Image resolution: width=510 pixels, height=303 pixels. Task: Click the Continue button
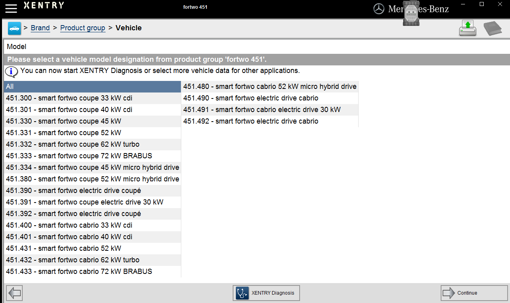tap(474, 293)
